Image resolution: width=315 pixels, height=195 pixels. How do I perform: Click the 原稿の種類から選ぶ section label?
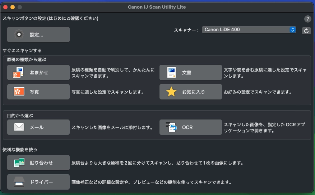(27, 59)
